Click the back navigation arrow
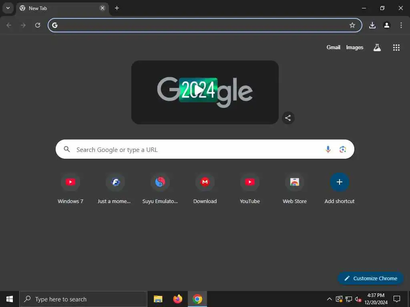 click(9, 25)
